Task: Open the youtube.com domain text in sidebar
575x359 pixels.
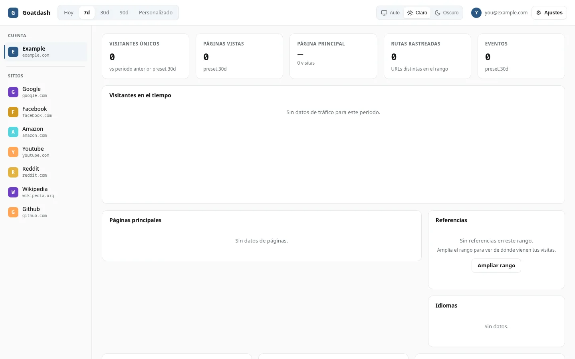Action: coord(36,156)
